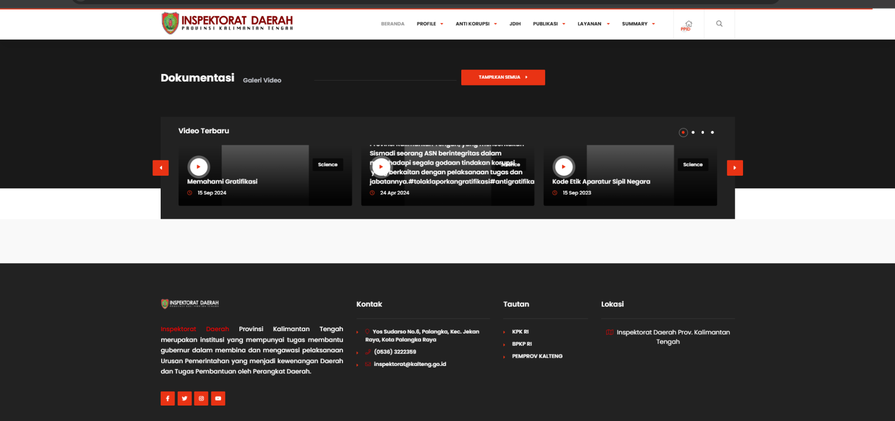Select the second carousel pagination dot
This screenshot has width=895, height=421.
click(693, 132)
